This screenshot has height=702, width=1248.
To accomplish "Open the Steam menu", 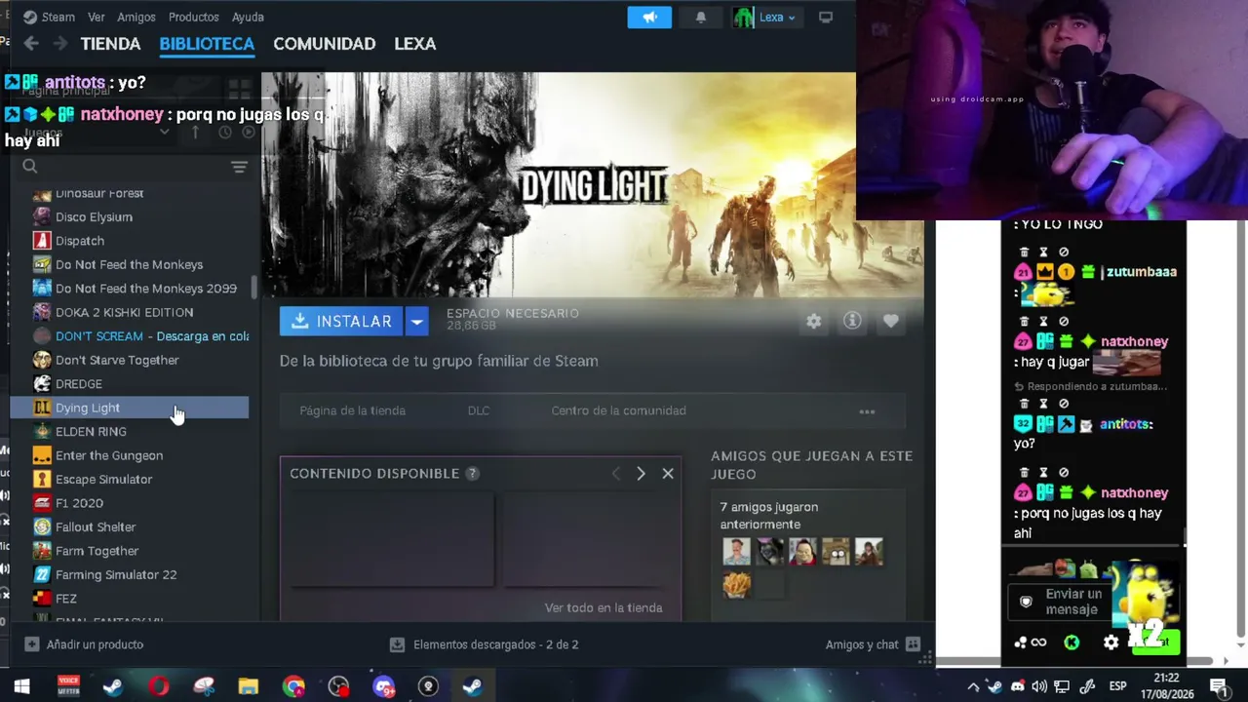I will pos(49,17).
